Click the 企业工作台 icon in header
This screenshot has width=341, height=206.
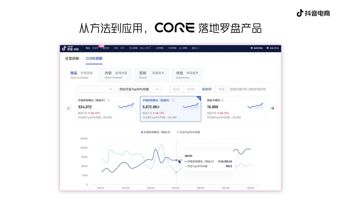267,48
